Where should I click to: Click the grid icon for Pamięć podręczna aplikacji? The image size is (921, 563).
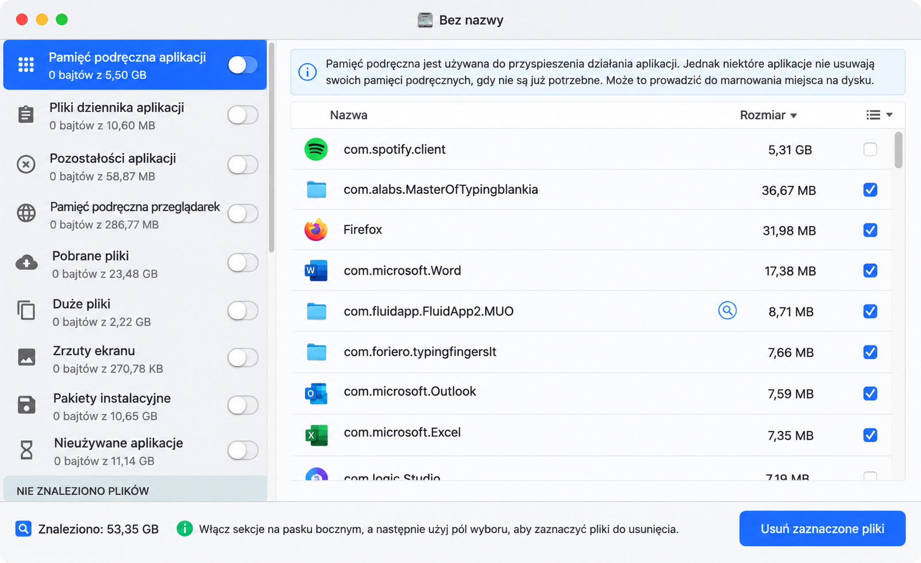(26, 65)
